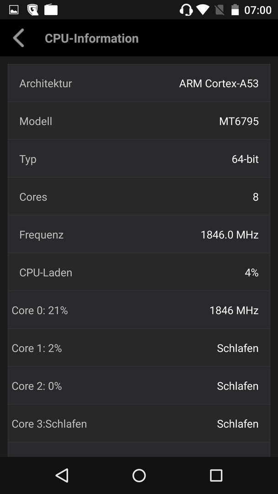
Task: Select the Frequenz 1846.0 MHz row
Action: coord(139,234)
